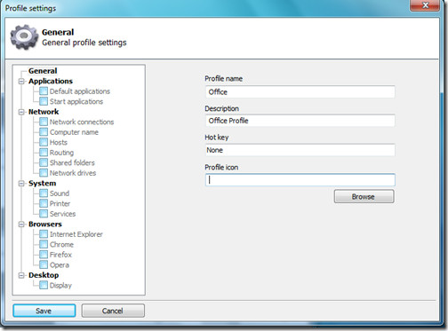Select the Desktop category label

tap(44, 275)
